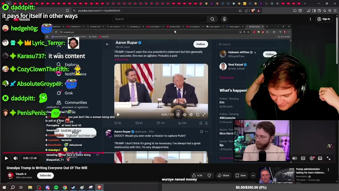Open the options menu for the NewsNation video
This screenshot has width=339, height=191.
pyautogui.click(x=328, y=170)
